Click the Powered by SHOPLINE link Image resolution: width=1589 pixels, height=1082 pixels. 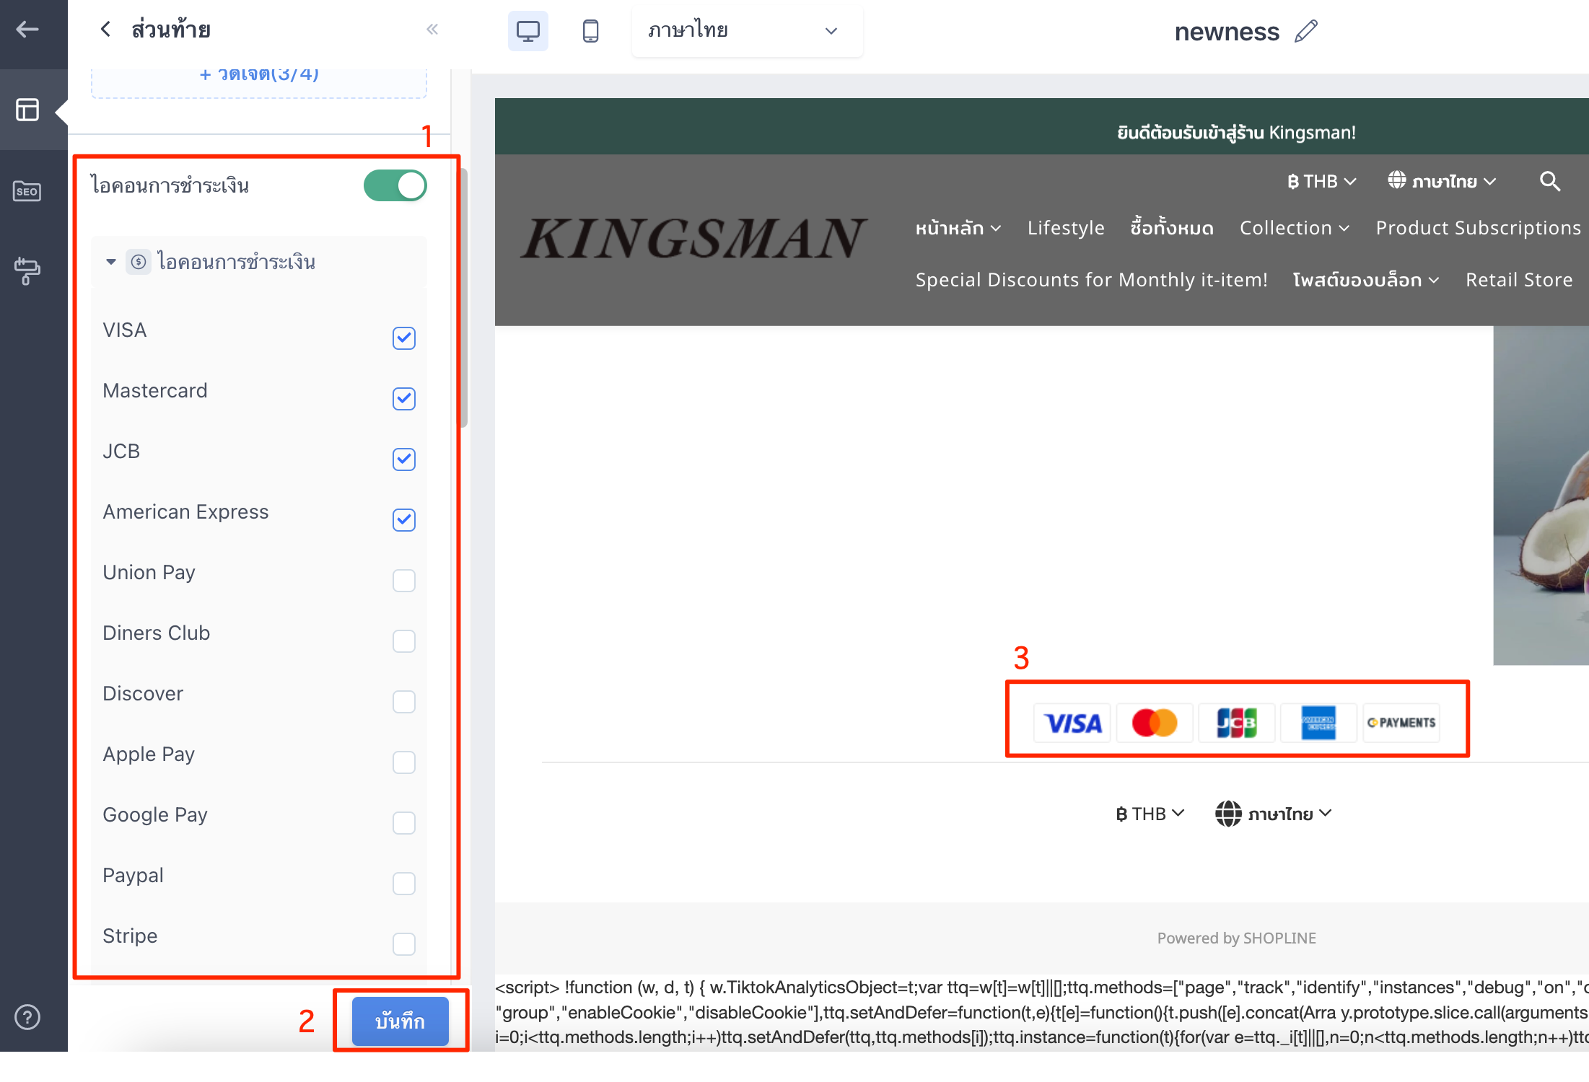tap(1237, 938)
